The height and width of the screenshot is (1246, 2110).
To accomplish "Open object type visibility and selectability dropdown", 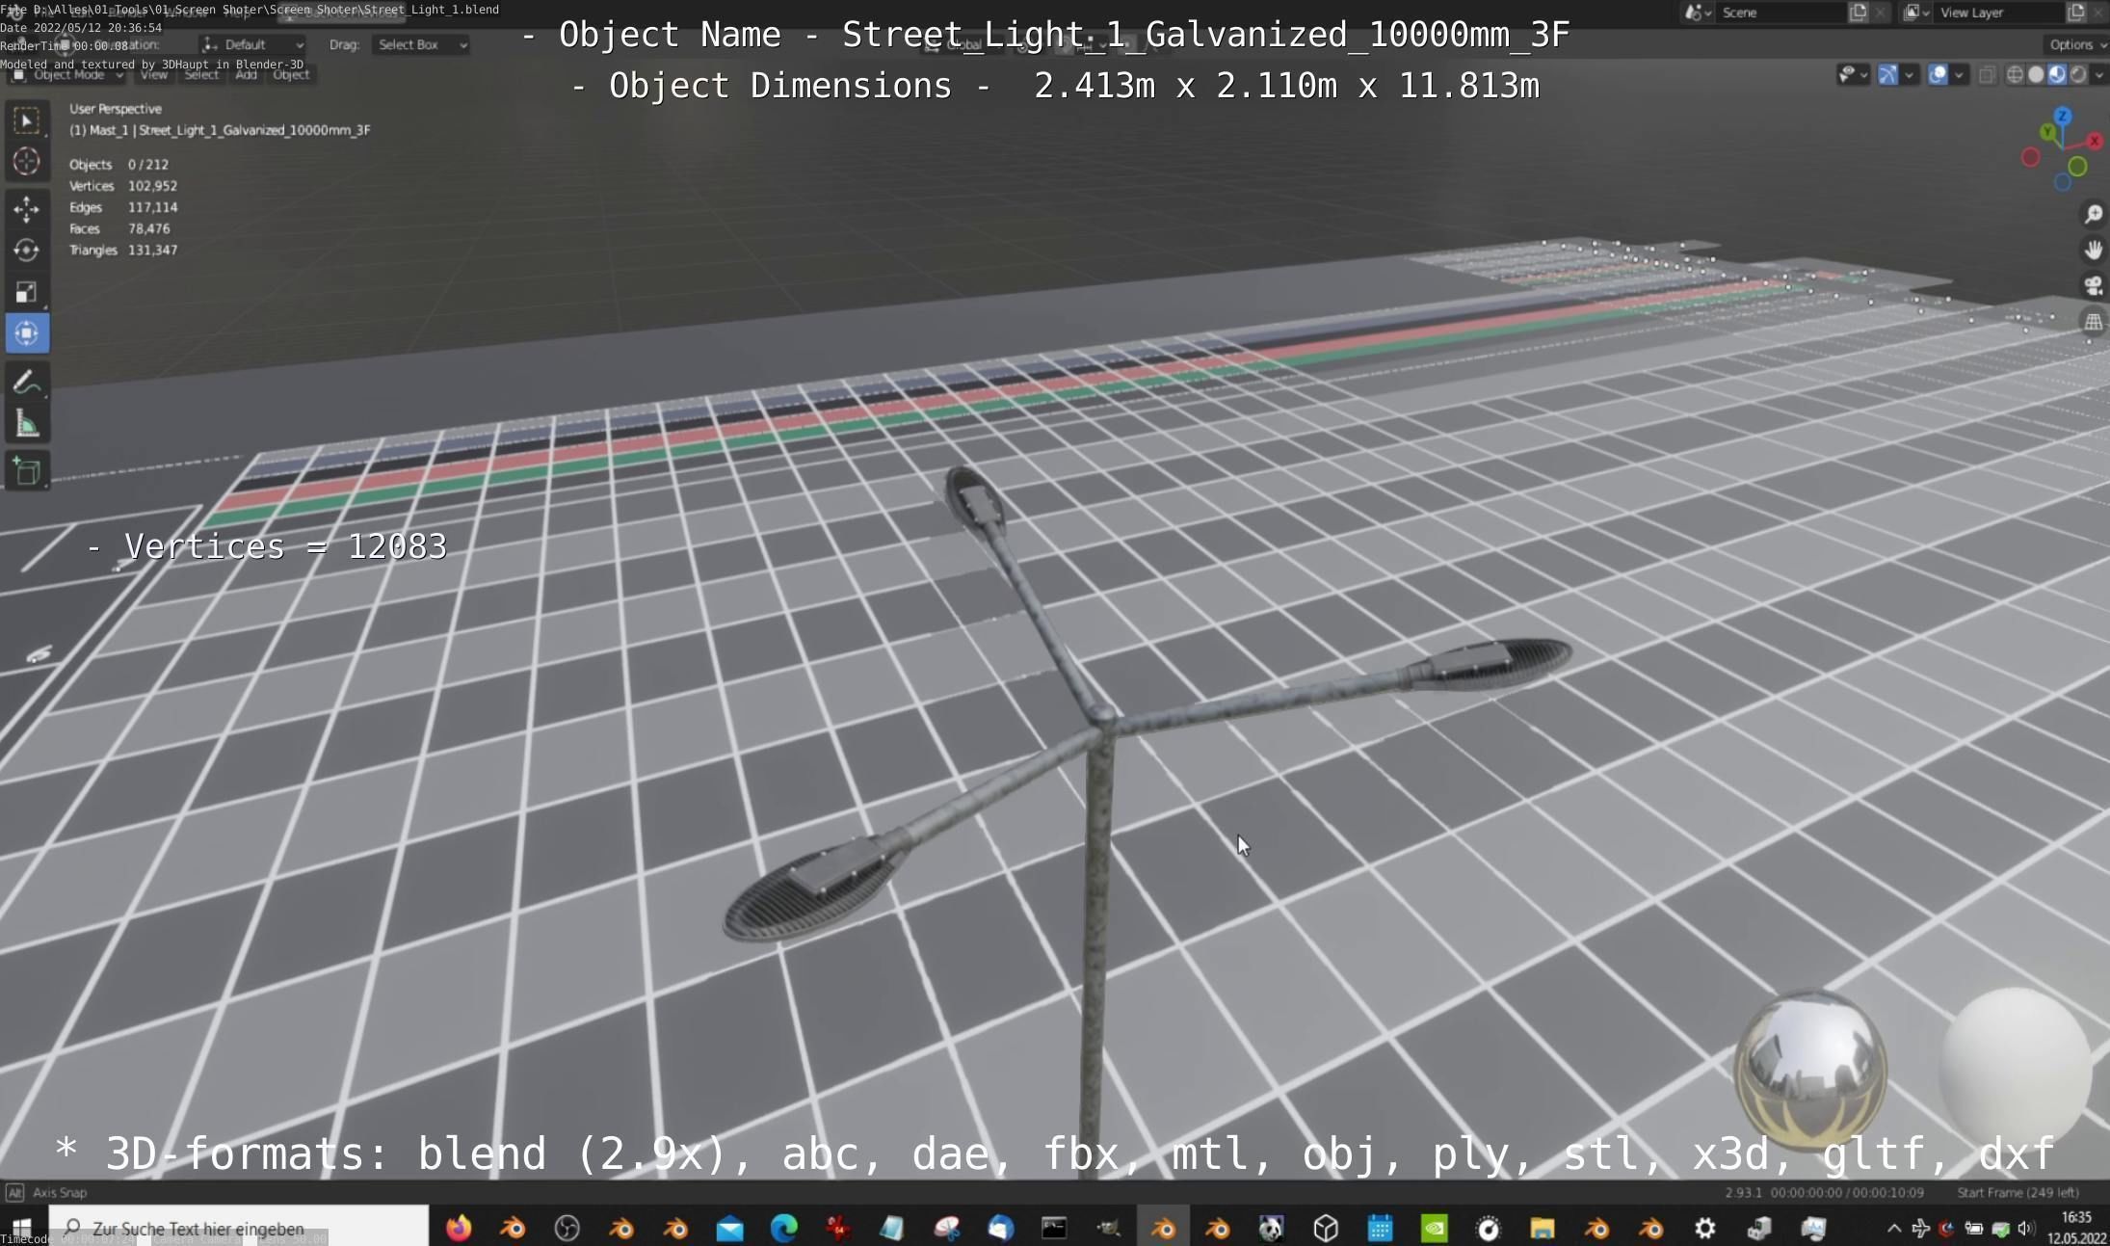I will pyautogui.click(x=1853, y=74).
